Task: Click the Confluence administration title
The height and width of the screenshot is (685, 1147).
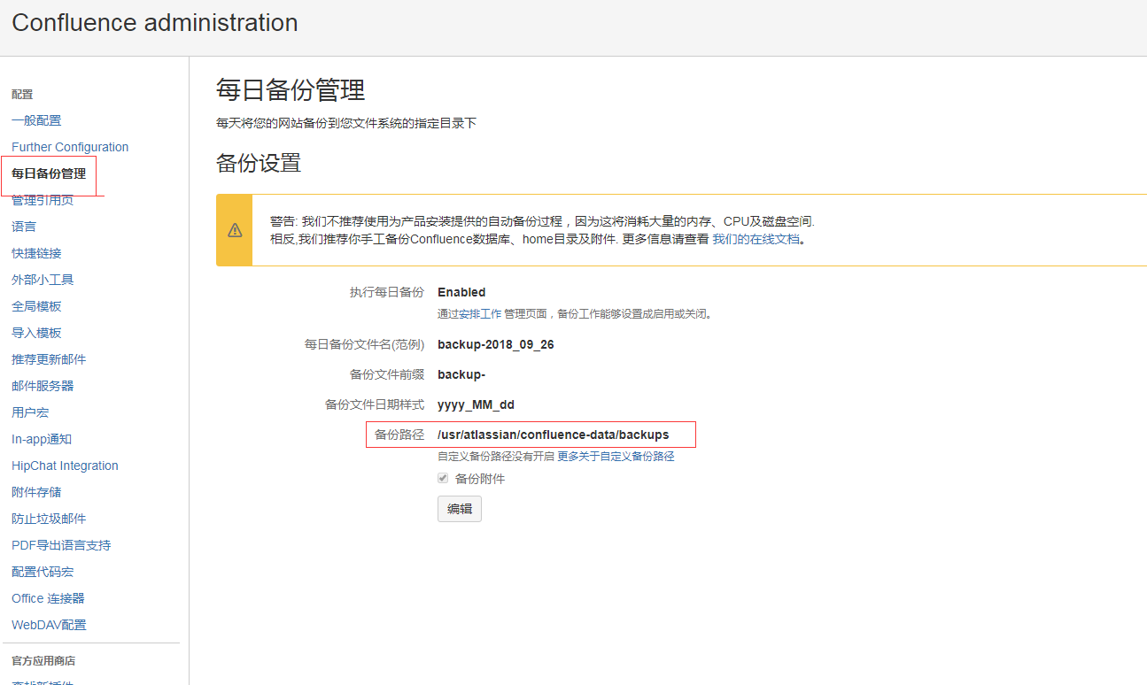Action: click(155, 23)
